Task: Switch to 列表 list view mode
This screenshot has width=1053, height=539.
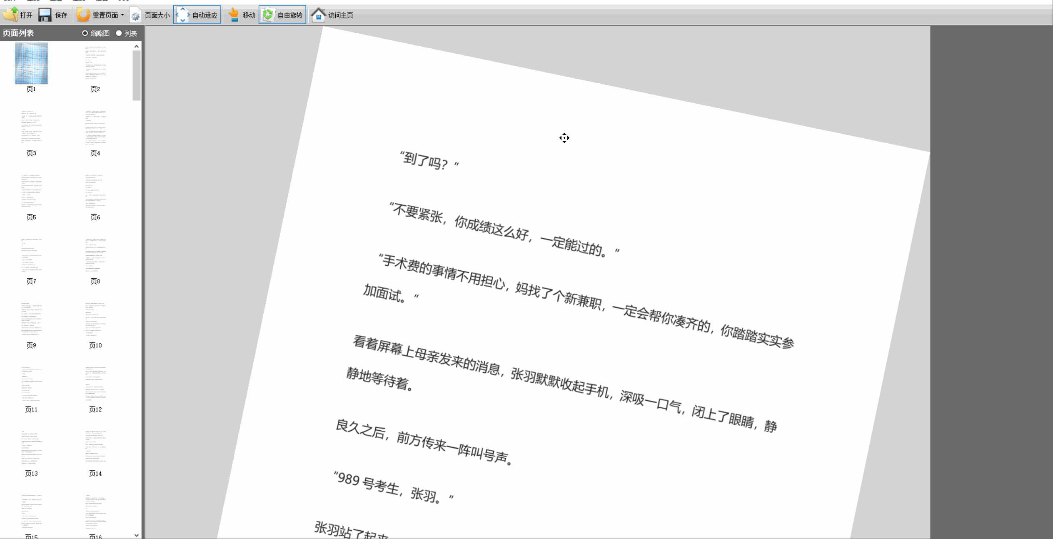Action: [119, 33]
